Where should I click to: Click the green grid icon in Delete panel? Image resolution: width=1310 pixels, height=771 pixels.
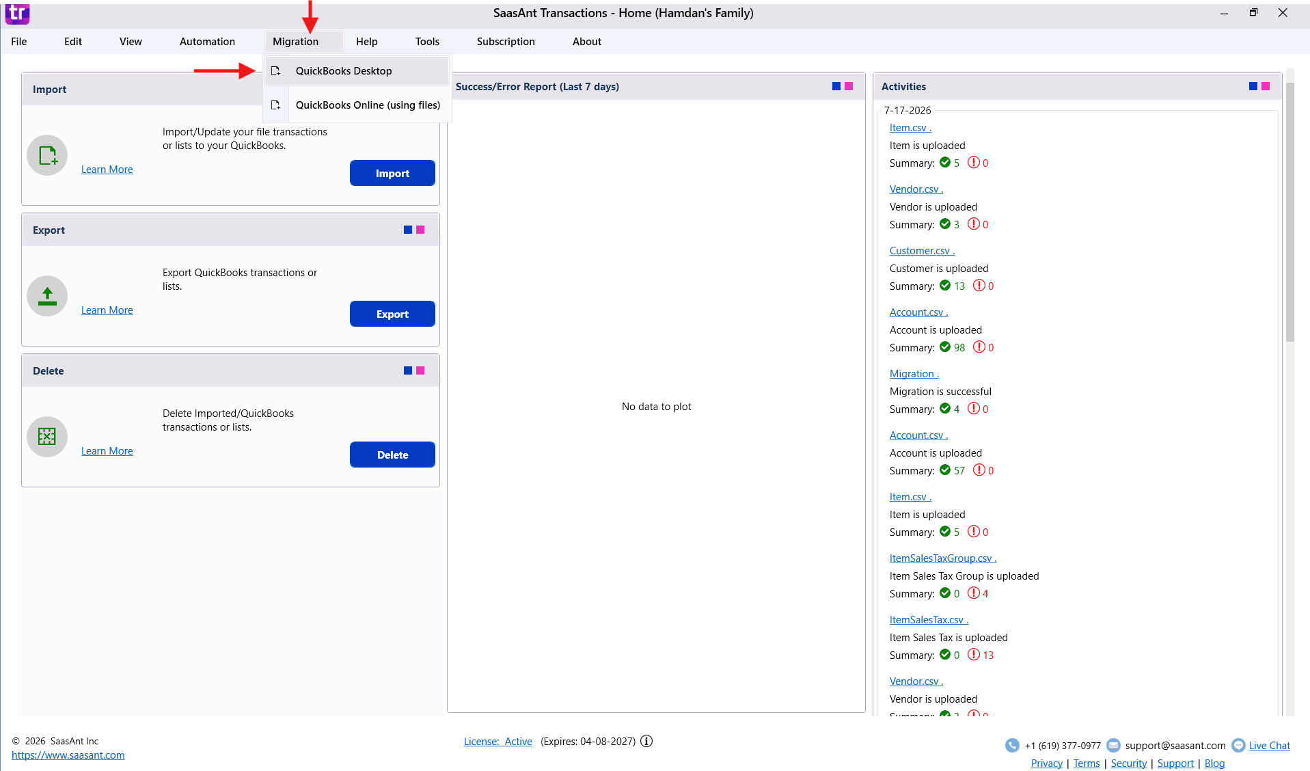click(x=47, y=437)
